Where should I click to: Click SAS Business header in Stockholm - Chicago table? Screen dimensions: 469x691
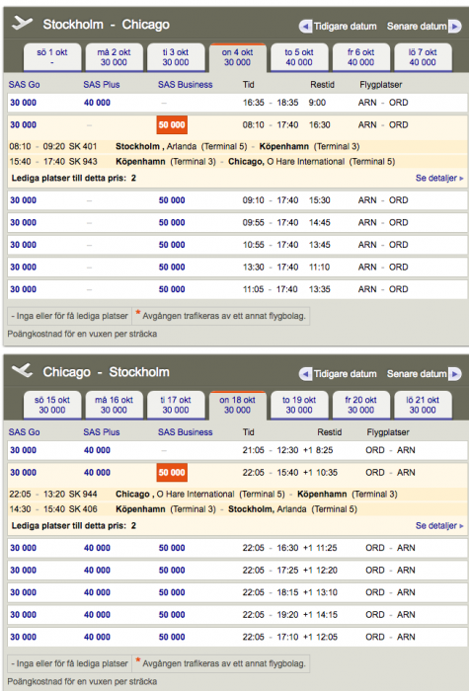pyautogui.click(x=186, y=85)
